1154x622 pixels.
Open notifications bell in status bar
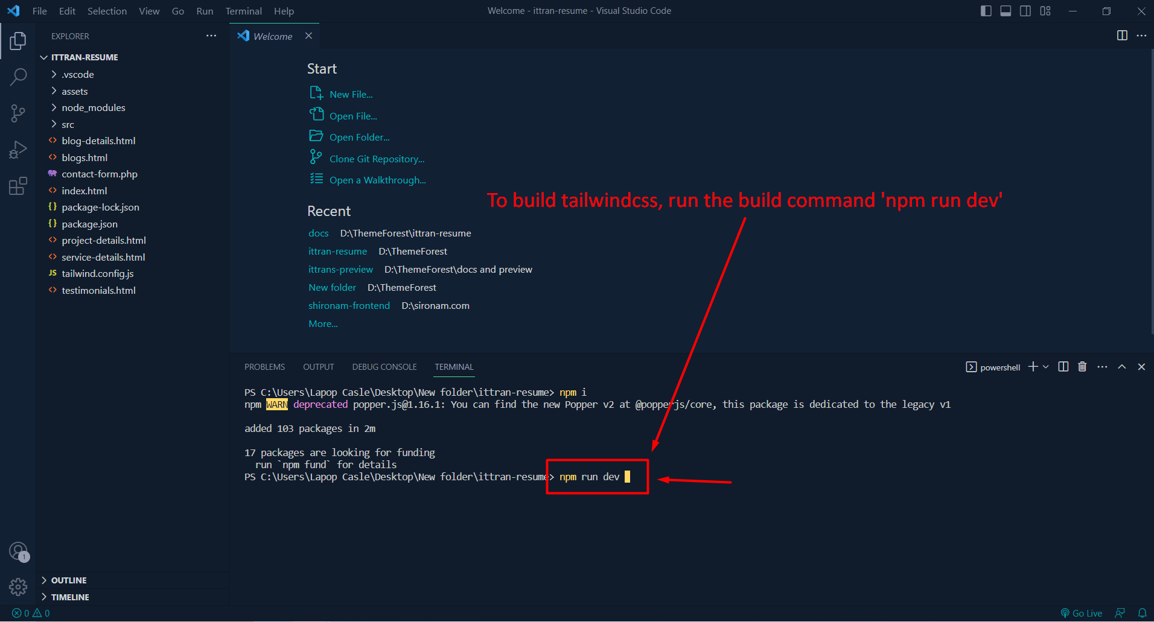1142,613
